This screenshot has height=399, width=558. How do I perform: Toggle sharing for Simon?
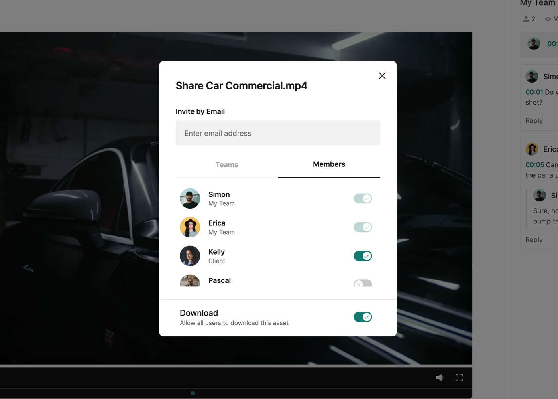point(362,198)
